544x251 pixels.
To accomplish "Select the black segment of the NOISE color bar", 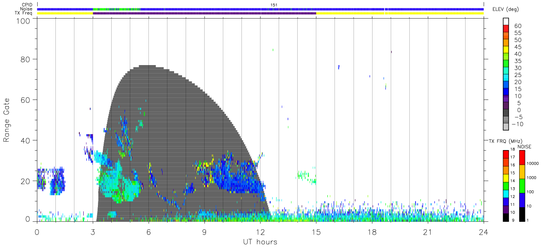I will tap(523, 214).
